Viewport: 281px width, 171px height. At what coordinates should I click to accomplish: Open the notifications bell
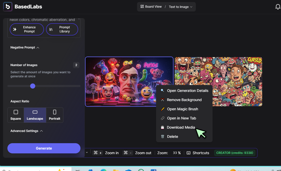pos(278,7)
